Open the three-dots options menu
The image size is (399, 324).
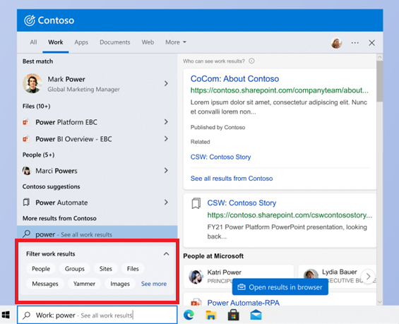tap(355, 43)
